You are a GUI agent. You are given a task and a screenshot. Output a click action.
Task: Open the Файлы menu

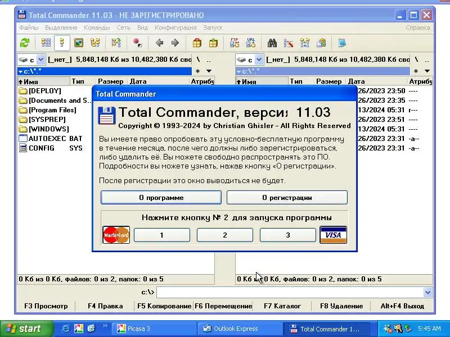point(29,28)
